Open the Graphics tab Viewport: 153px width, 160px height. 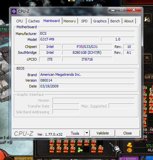point(100,21)
